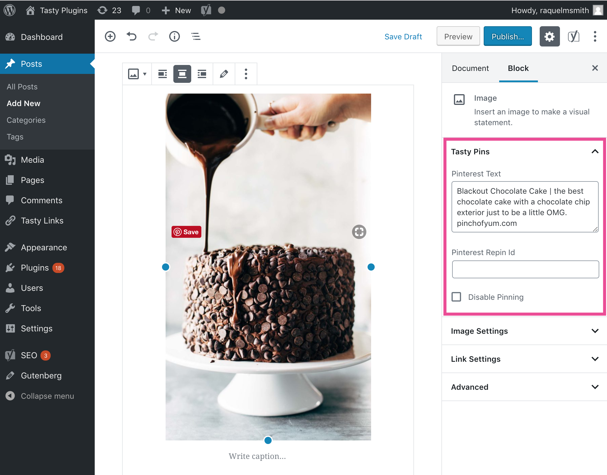Click the Preview button

pyautogui.click(x=458, y=36)
